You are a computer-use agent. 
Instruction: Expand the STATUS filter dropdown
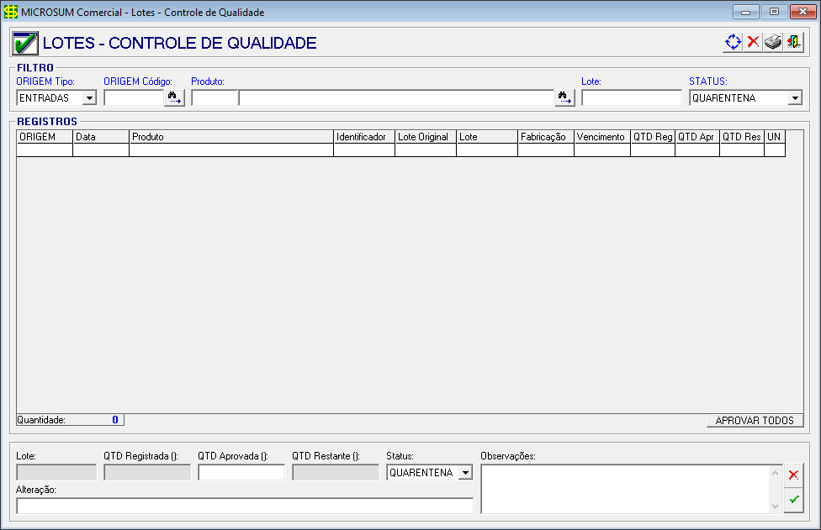[795, 98]
